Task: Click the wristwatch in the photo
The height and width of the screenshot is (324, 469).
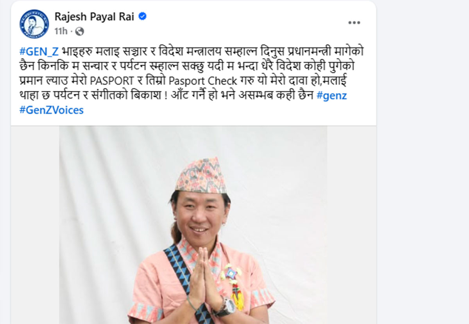Action: [226, 306]
